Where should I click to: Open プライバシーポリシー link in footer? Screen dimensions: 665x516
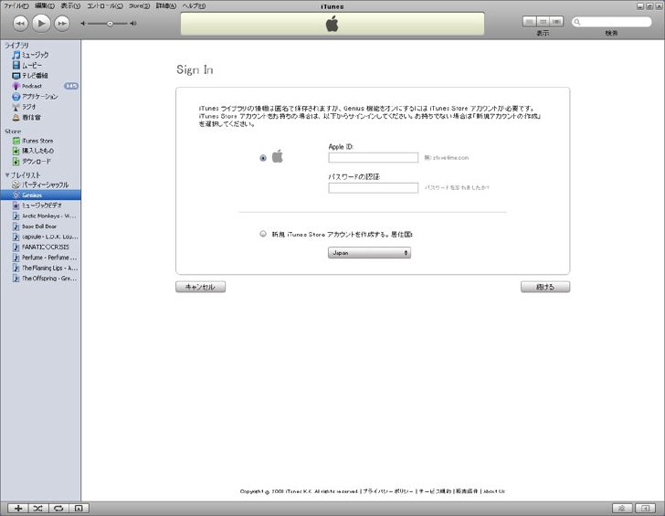tap(387, 491)
